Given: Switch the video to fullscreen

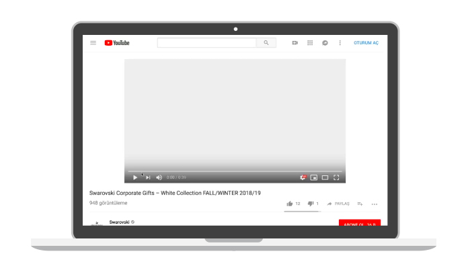Looking at the screenshot, I should point(336,177).
